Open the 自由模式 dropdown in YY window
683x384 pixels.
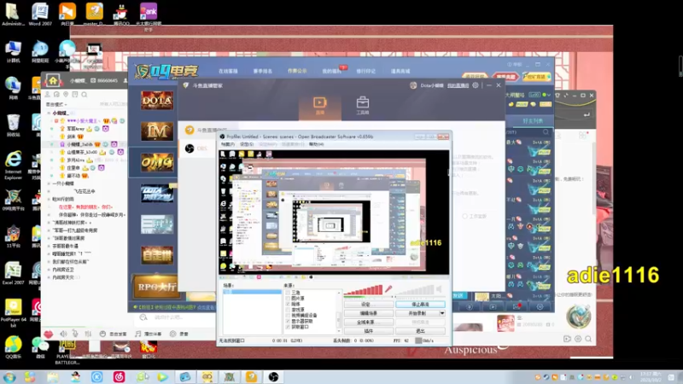[x=56, y=104]
